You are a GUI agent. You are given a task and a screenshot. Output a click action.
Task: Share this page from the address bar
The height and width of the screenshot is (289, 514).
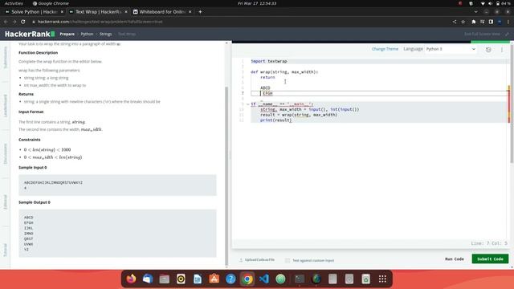point(455,22)
